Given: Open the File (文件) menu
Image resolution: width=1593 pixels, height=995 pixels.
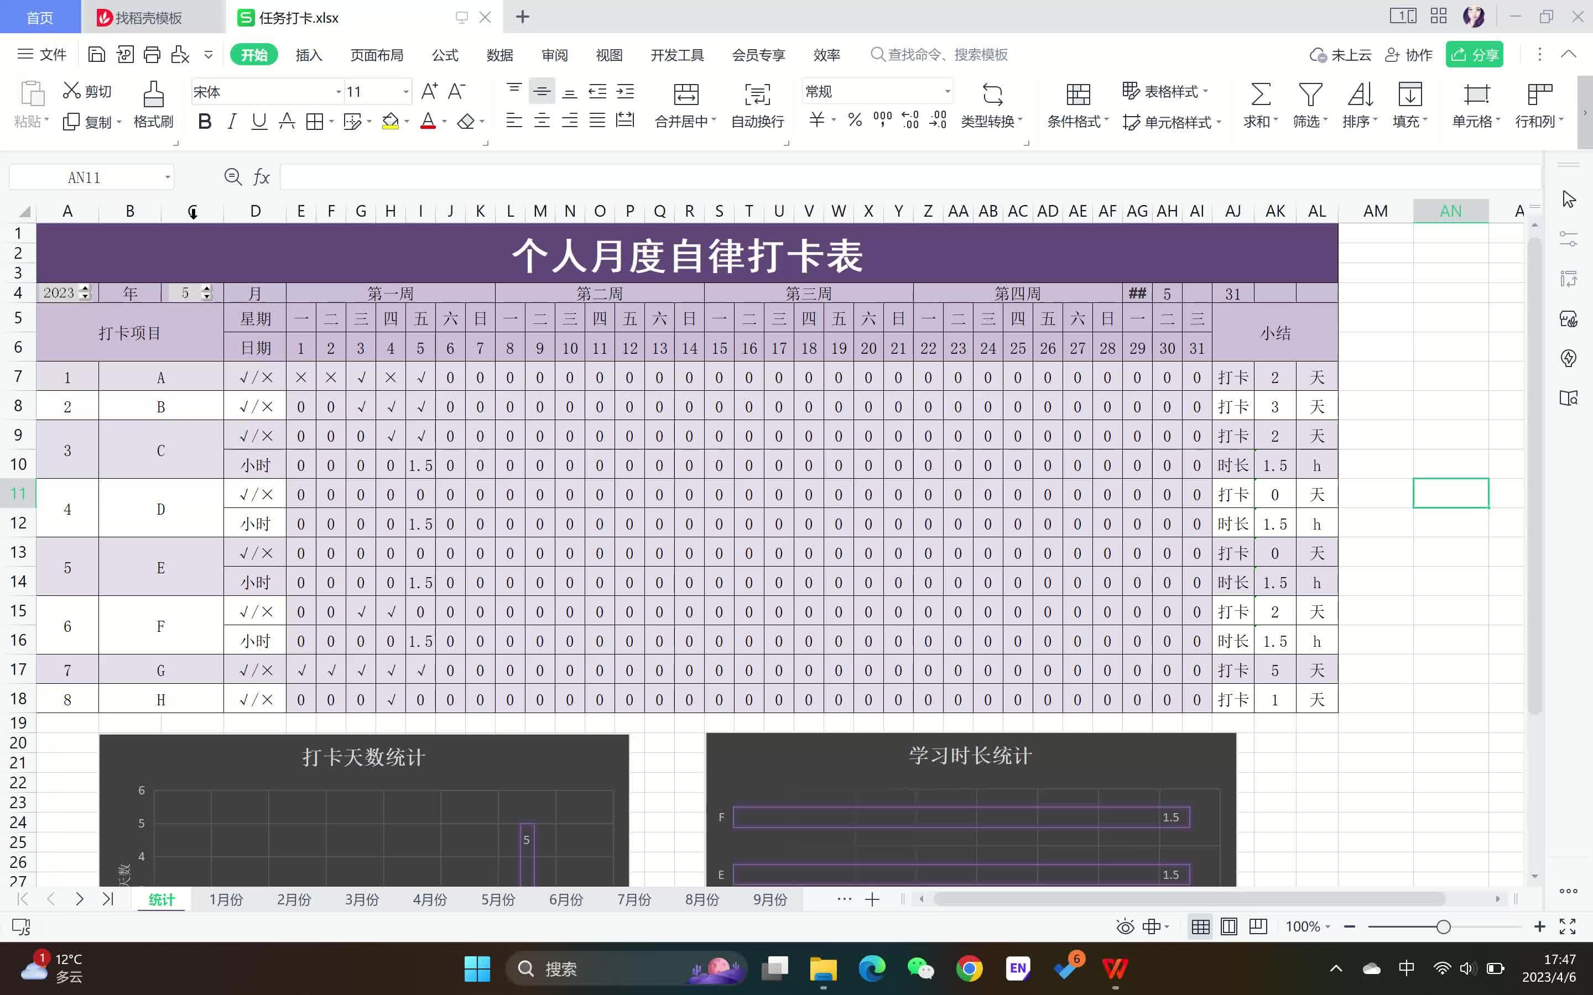Looking at the screenshot, I should (42, 54).
